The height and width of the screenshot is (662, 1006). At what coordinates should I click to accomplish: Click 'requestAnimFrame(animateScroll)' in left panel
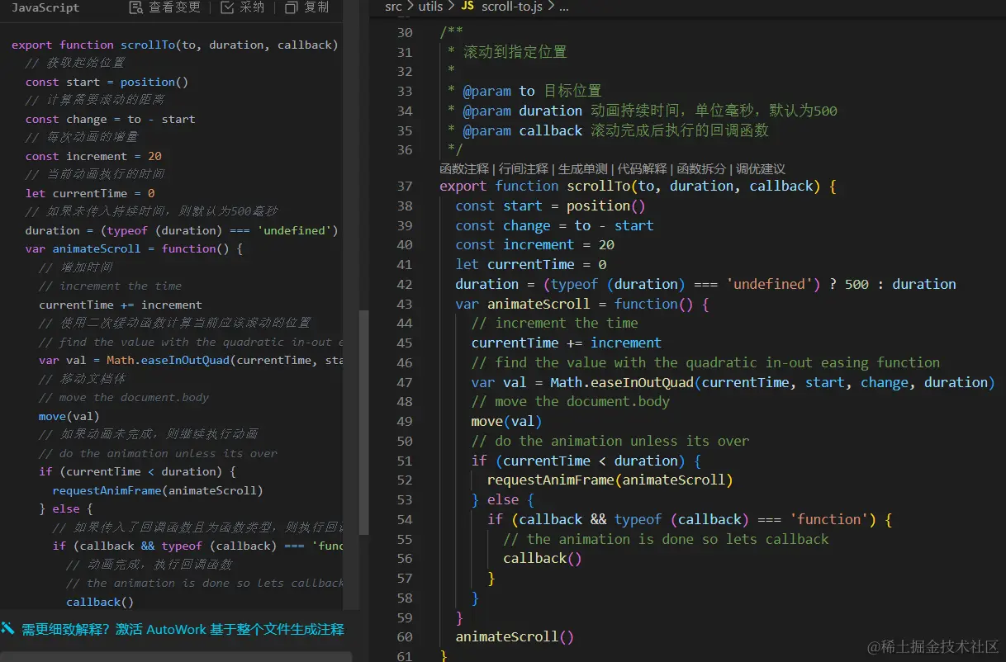pos(158,490)
